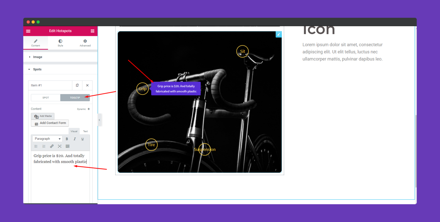Open the Paragraph format dropdown

point(47,139)
